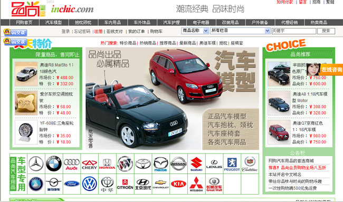343x202 pixels.
Task: Open the red Audi Q7 thumbnail in 品尚推荐
Action: [279, 132]
